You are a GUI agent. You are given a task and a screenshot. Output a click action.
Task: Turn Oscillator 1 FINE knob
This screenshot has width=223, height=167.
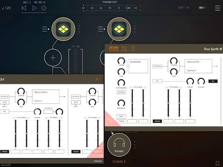click(174, 72)
